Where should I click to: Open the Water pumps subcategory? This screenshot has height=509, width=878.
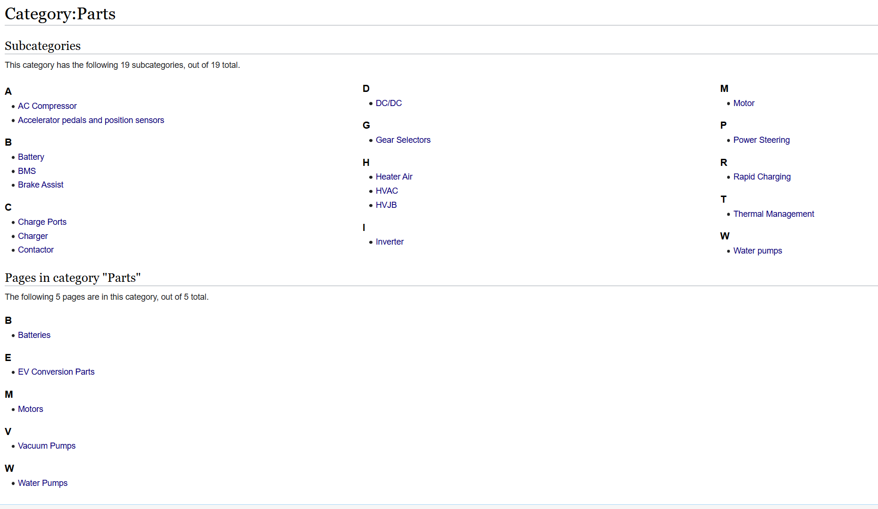(757, 251)
